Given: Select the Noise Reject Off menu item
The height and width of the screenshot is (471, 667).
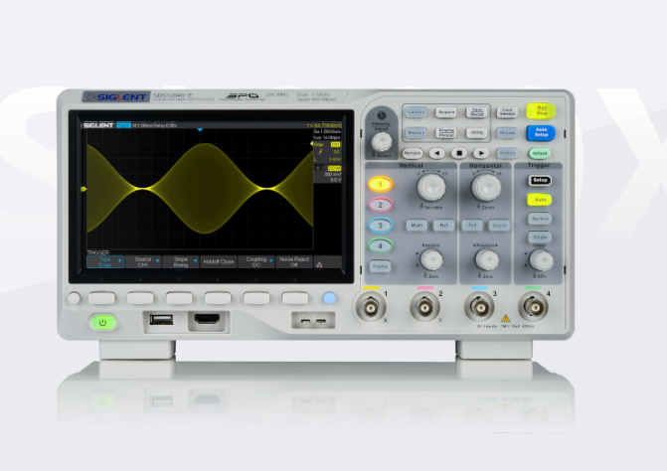Looking at the screenshot, I should pos(294,262).
